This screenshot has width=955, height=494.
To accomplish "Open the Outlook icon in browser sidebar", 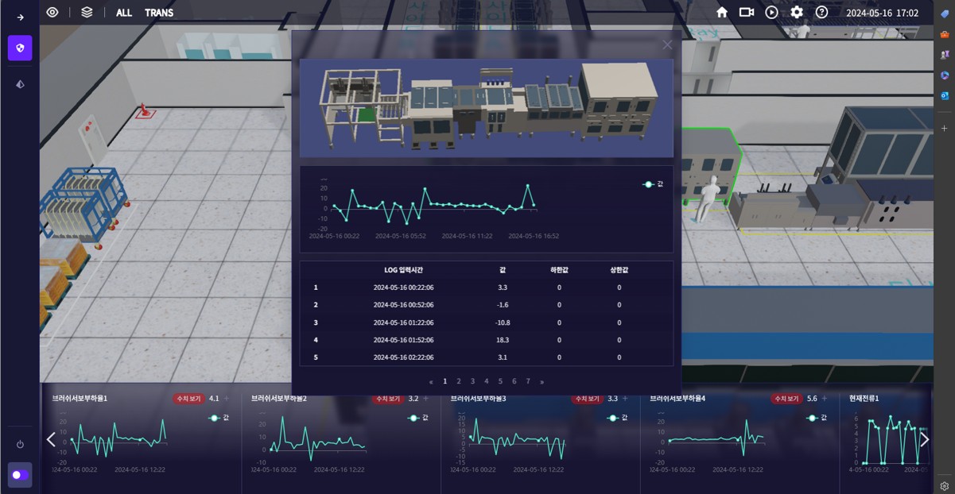I will coord(945,95).
